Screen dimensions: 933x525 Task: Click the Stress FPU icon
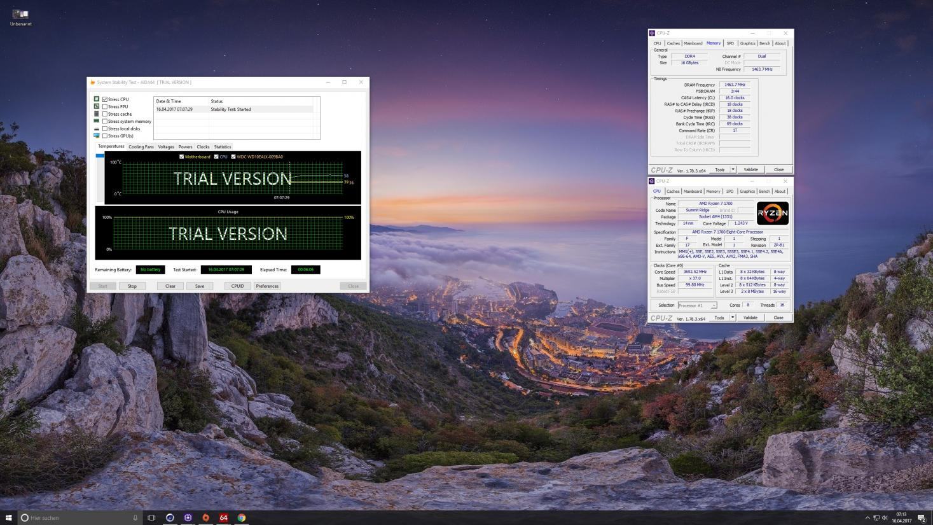(97, 106)
